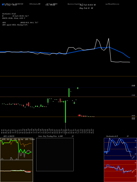This screenshot has width=137, height=182.
Task: Select the '12 Day = 10.28' label
Action: [11, 5]
